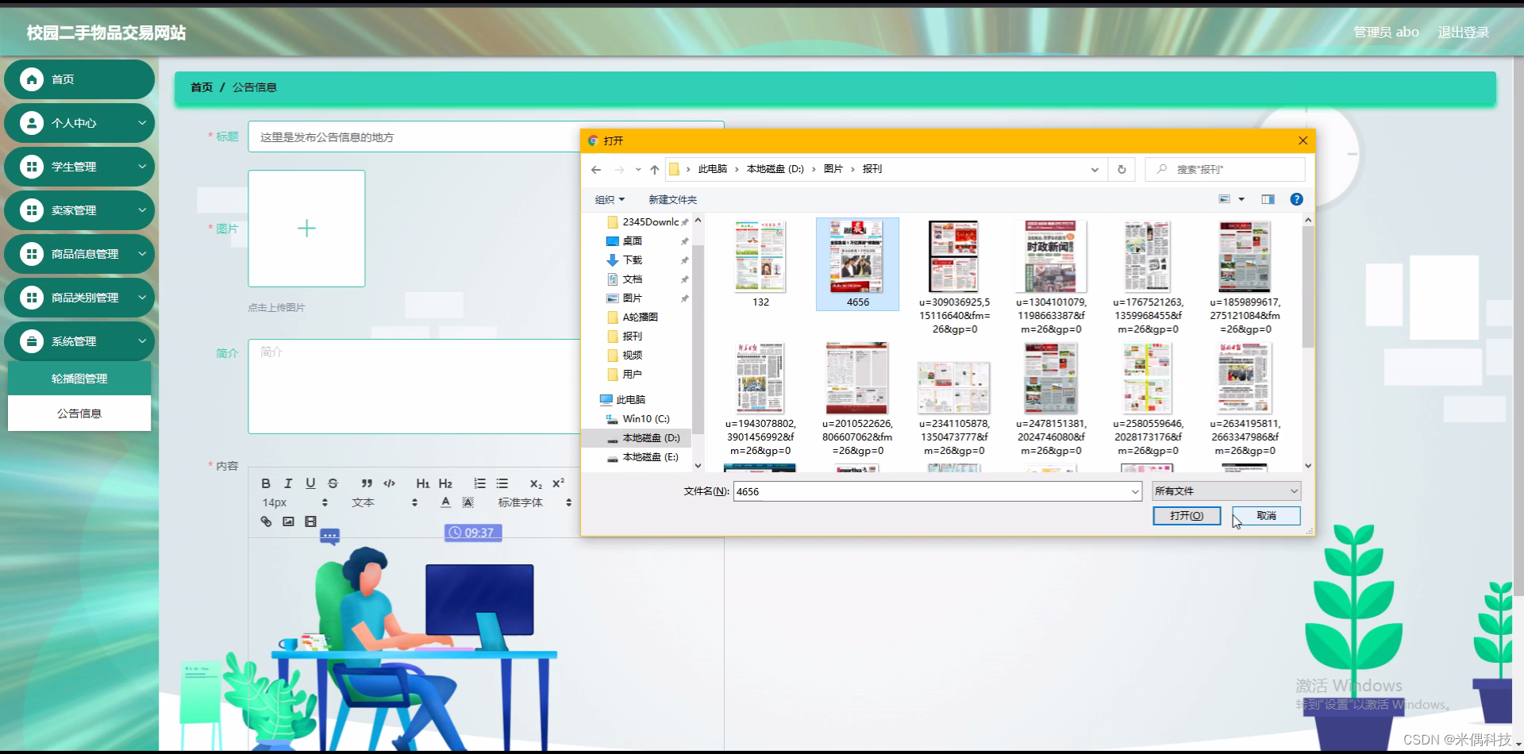The width and height of the screenshot is (1524, 754).
Task: Apply blockquote formatting in the editor
Action: click(x=367, y=483)
